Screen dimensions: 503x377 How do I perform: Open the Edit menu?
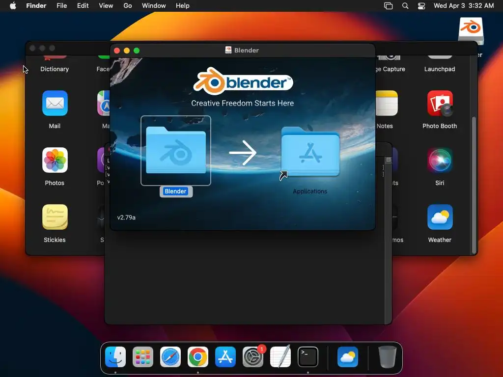click(83, 6)
